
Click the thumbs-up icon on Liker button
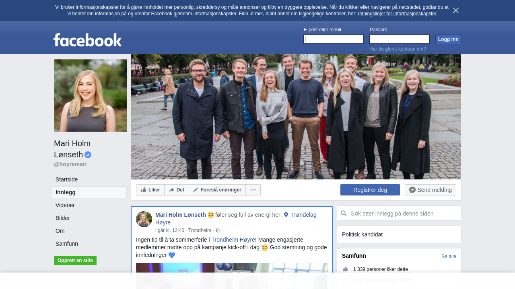click(144, 190)
